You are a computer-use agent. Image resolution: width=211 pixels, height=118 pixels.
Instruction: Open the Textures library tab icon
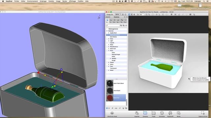coord(122,21)
